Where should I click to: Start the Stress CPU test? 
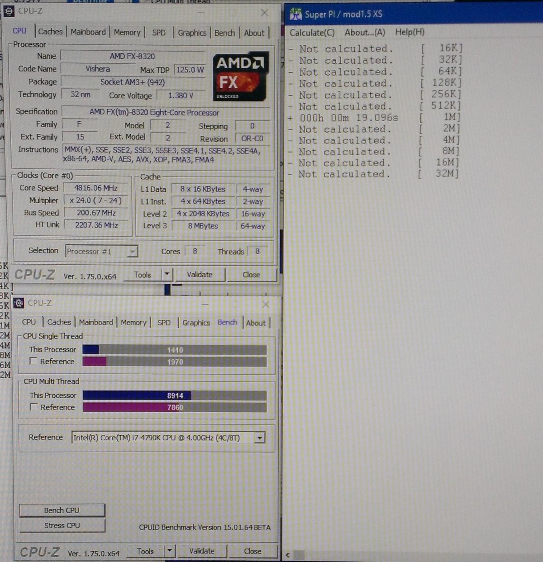point(62,525)
